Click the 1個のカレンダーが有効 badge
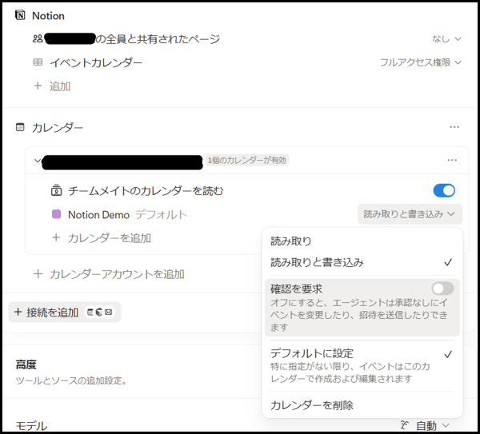The image size is (480, 434). 246,160
